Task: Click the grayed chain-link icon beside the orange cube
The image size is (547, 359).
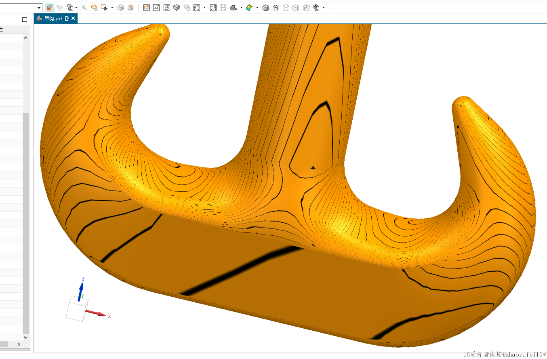Action: point(60,7)
